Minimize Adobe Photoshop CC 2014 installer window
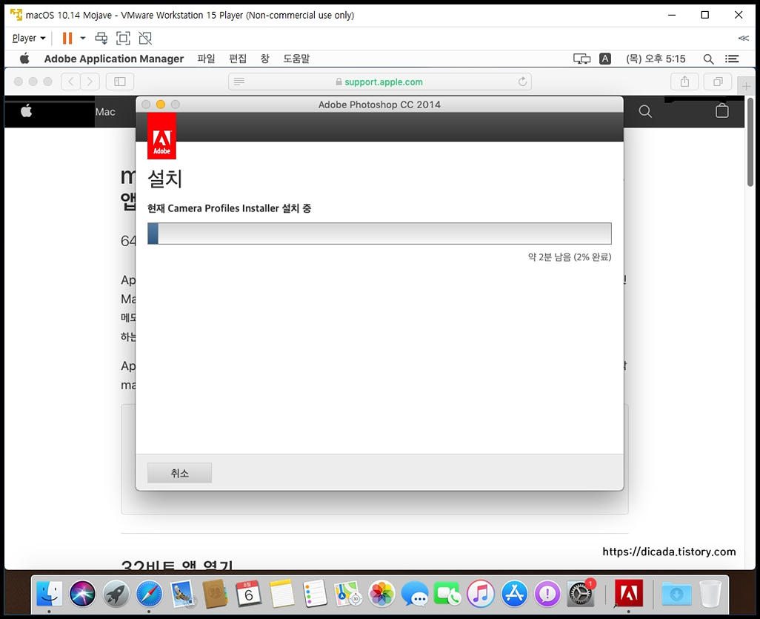760x619 pixels. (x=161, y=105)
